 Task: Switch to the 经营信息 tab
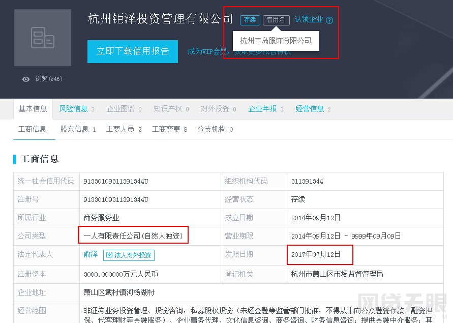[x=310, y=109]
